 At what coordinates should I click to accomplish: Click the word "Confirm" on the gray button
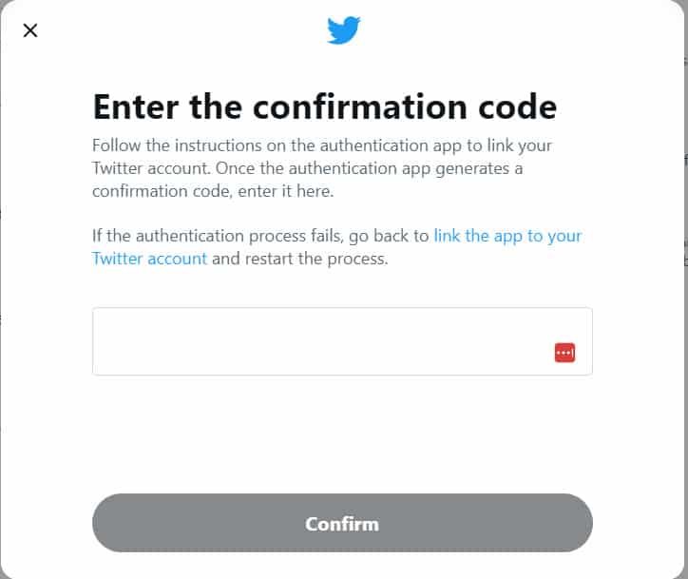coord(342,524)
